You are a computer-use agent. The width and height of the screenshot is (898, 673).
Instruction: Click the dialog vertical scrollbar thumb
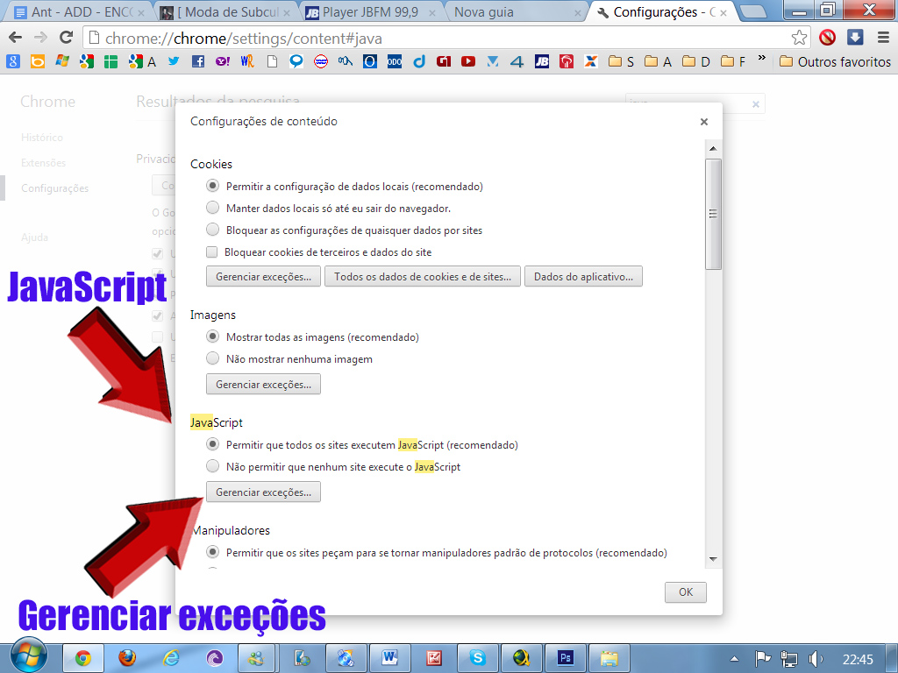[x=713, y=214]
